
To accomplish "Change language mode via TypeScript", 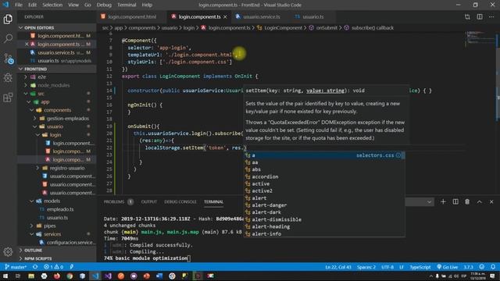I will (420, 267).
